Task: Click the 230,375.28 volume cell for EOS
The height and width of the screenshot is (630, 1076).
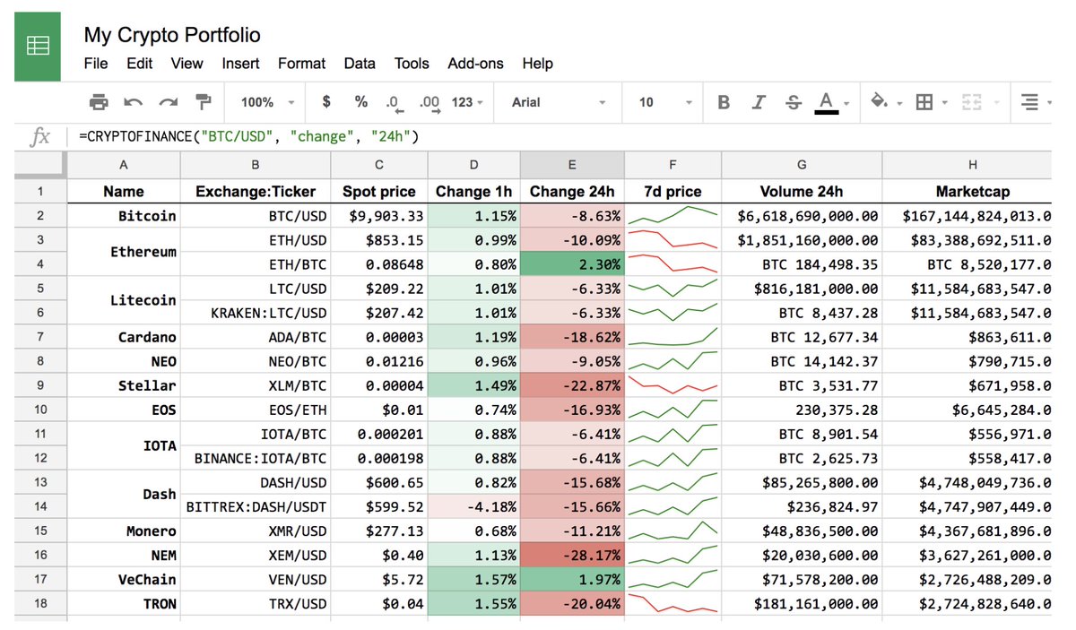Action: click(802, 410)
